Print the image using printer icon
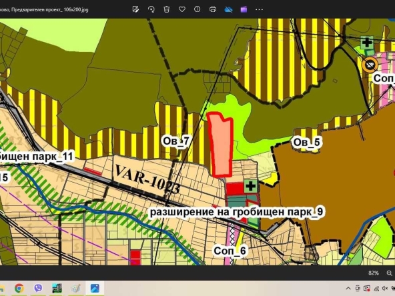395x296 pixels. tap(213, 9)
